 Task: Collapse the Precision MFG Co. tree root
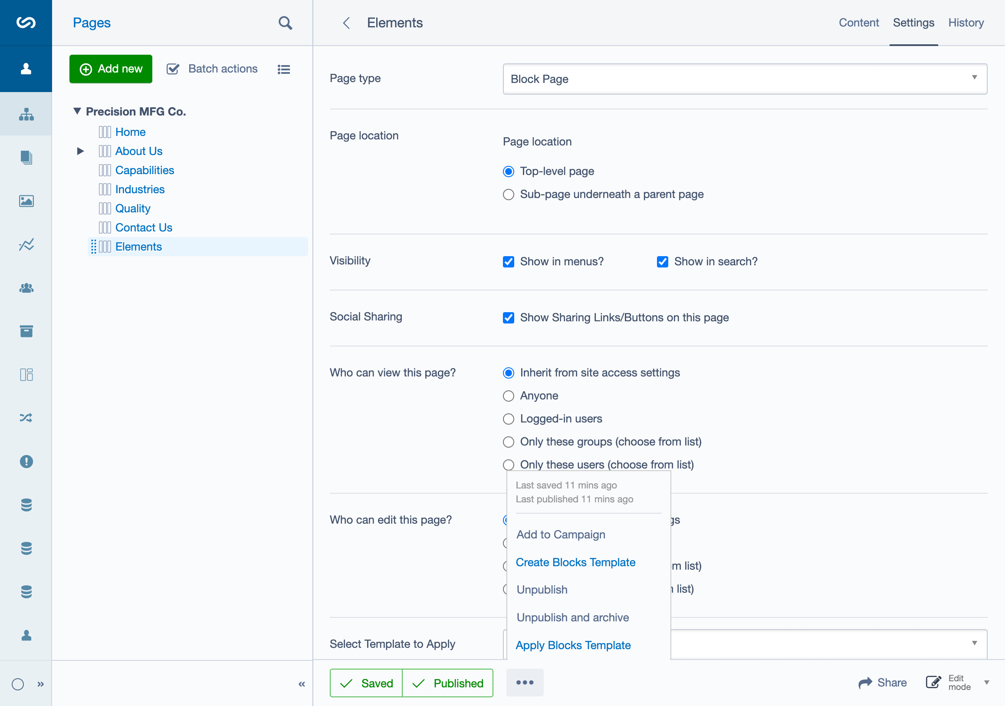click(x=77, y=111)
